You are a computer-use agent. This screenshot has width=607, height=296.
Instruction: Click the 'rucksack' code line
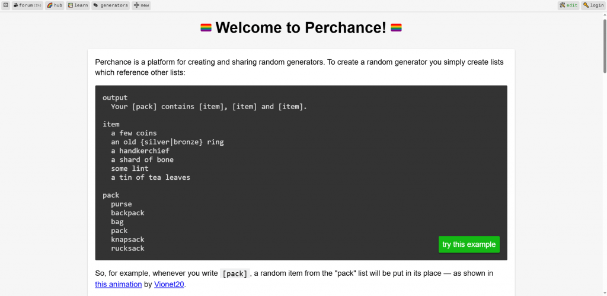[128, 249]
